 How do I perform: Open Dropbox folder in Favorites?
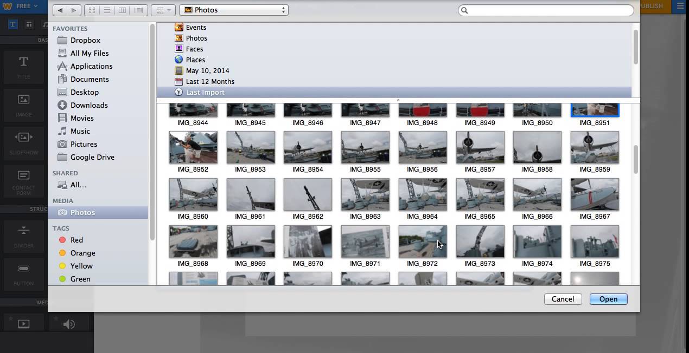tap(85, 40)
